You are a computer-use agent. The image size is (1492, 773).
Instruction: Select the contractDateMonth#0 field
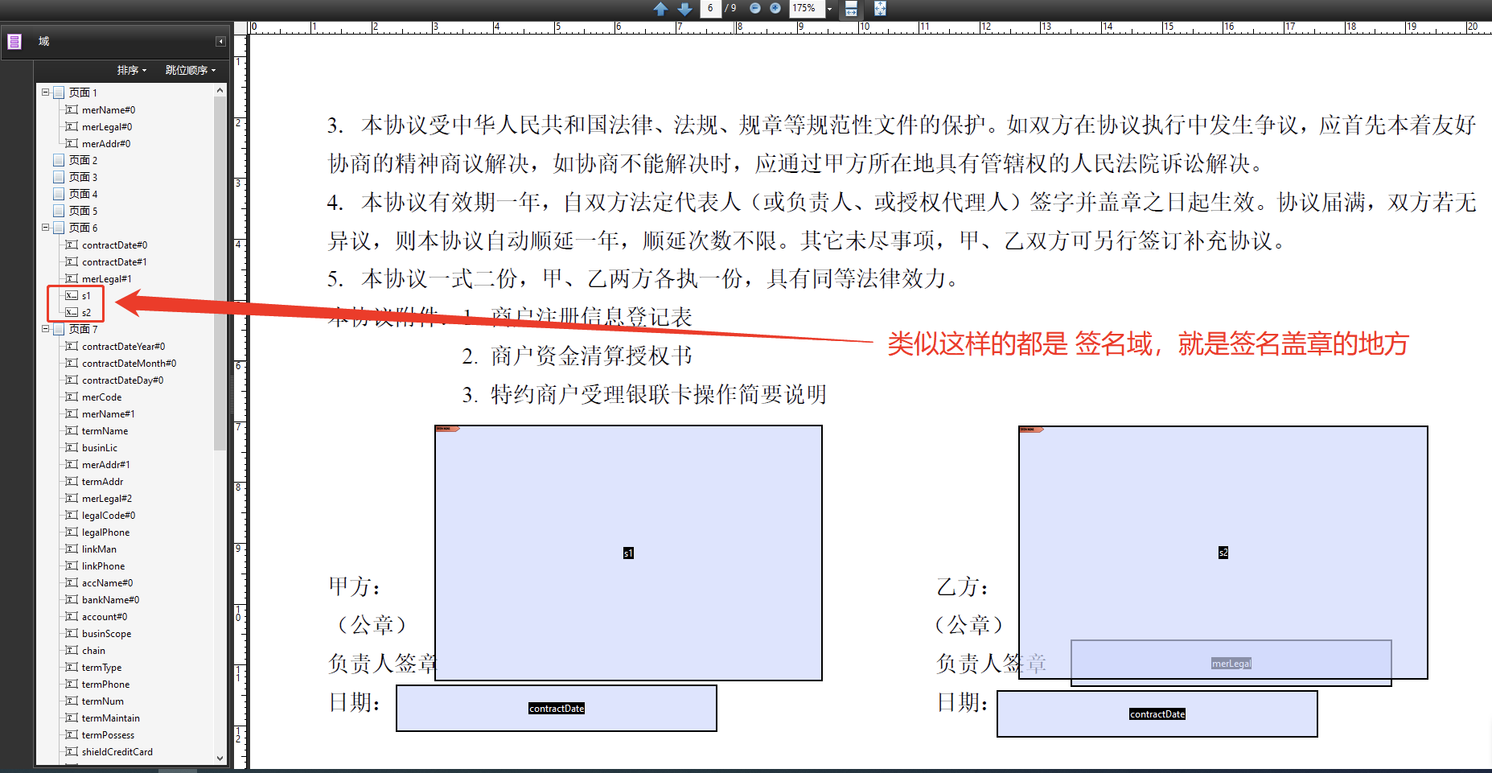tap(129, 364)
